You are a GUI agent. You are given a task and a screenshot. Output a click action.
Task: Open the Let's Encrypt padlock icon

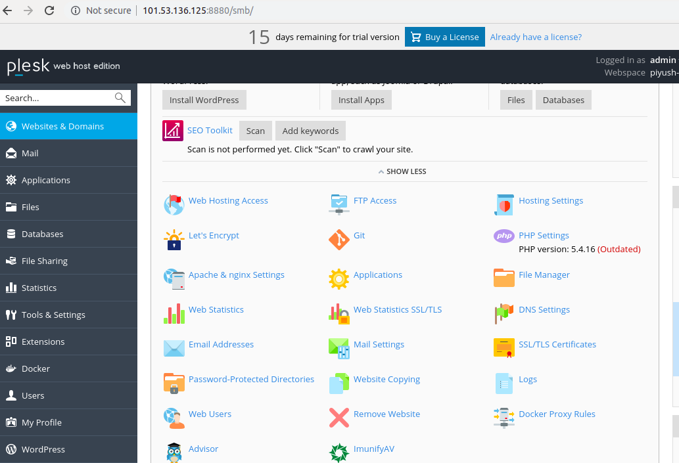coord(174,240)
